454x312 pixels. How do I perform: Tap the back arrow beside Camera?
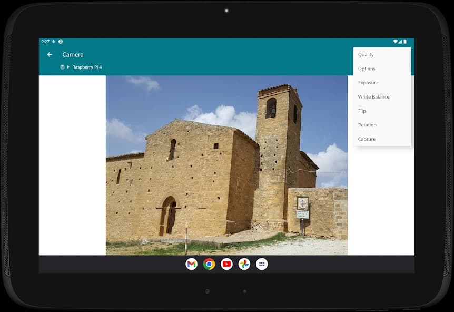(x=50, y=55)
